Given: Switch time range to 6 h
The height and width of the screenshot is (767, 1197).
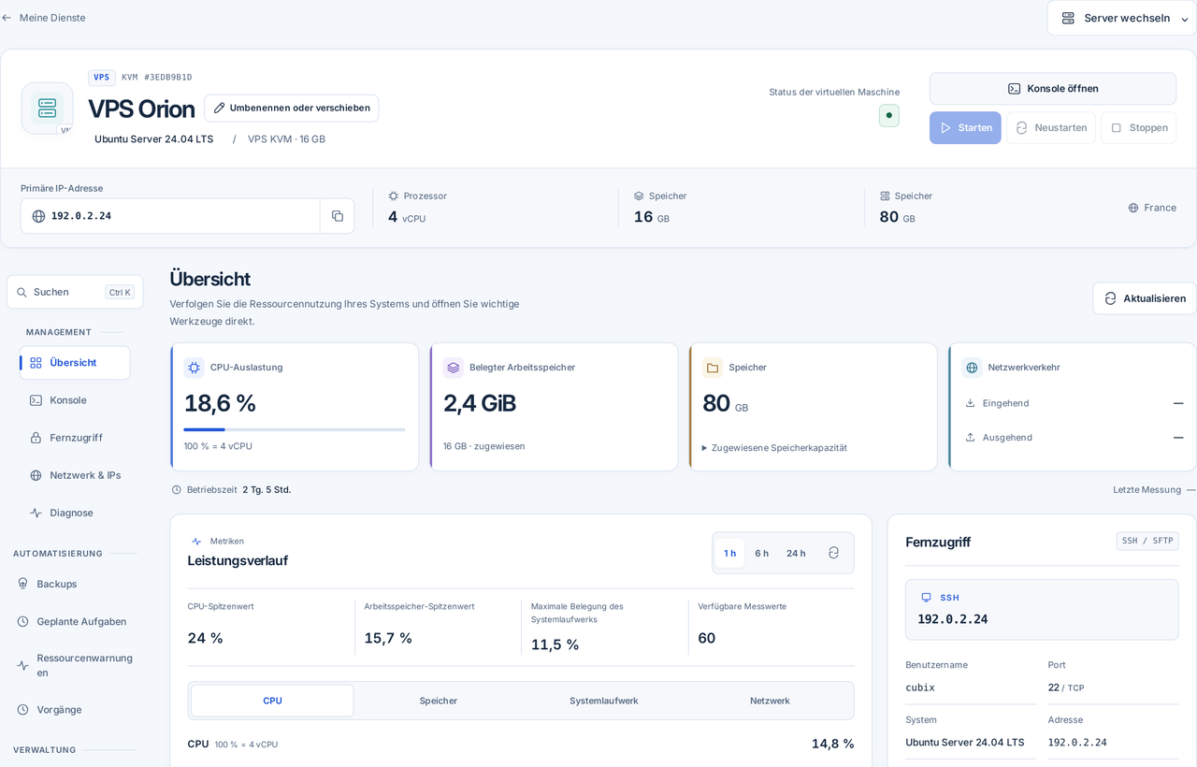Looking at the screenshot, I should (x=762, y=553).
